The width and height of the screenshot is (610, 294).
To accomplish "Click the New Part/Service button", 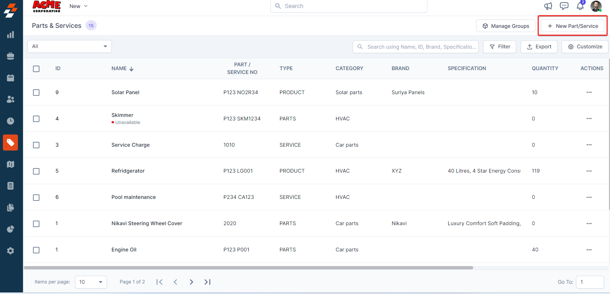I will [573, 26].
